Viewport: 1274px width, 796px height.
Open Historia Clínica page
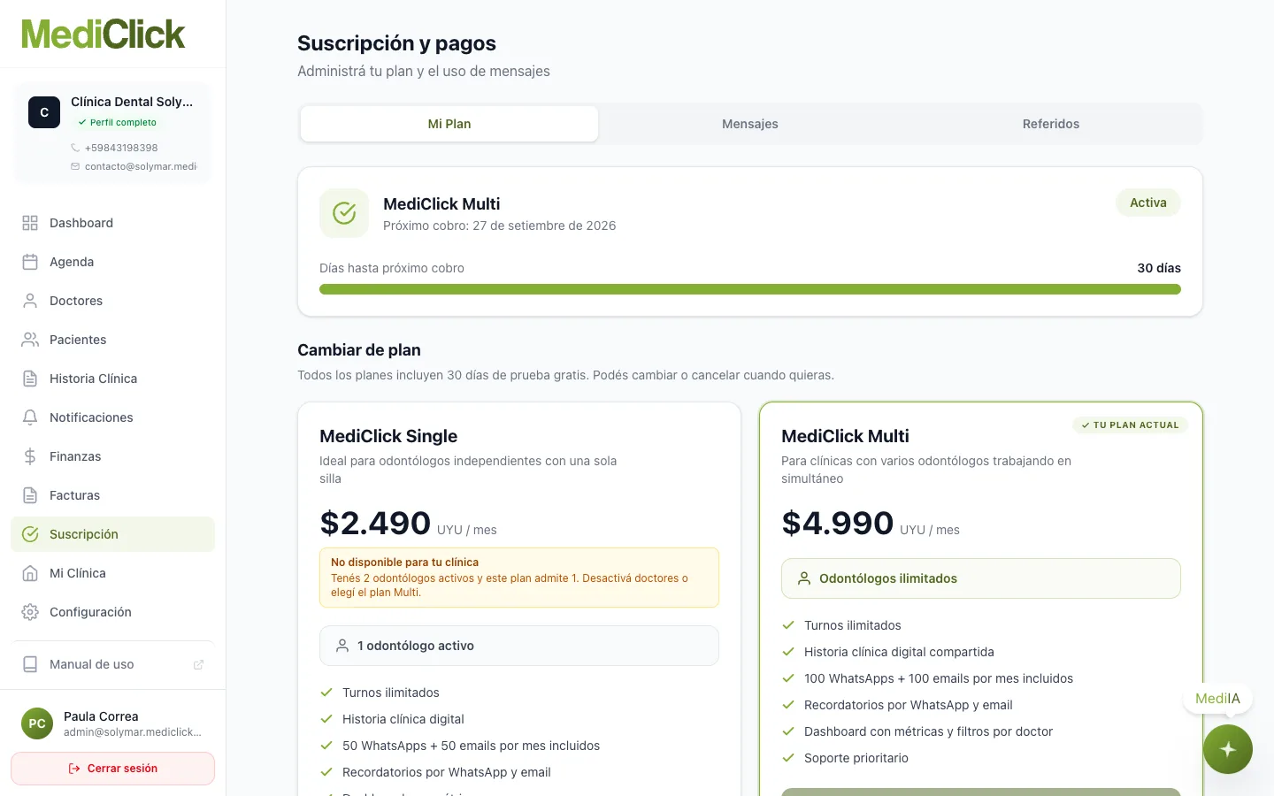click(113, 379)
